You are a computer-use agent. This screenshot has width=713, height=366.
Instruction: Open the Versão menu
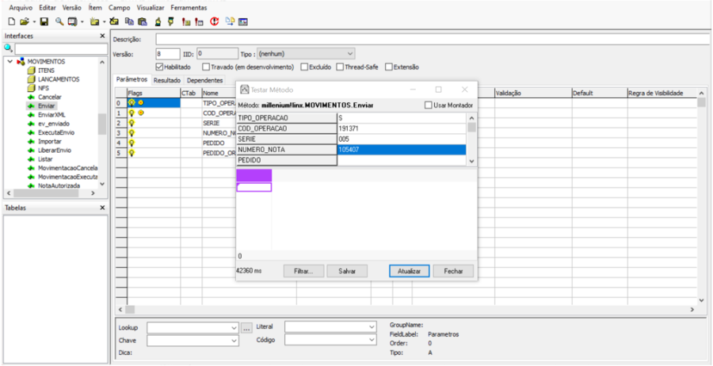(x=72, y=8)
